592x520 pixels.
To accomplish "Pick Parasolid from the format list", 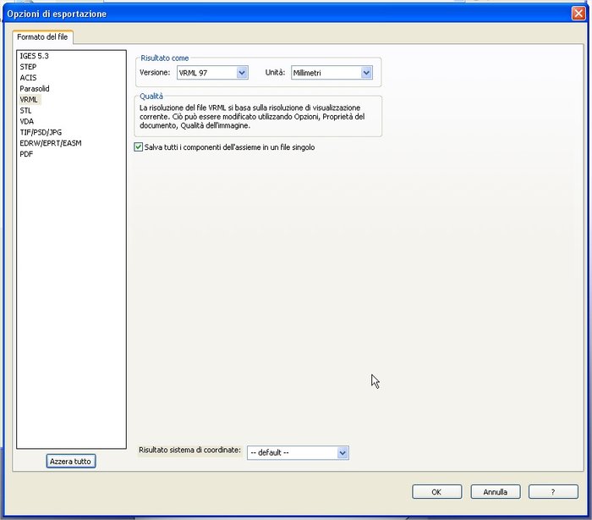I will point(35,89).
